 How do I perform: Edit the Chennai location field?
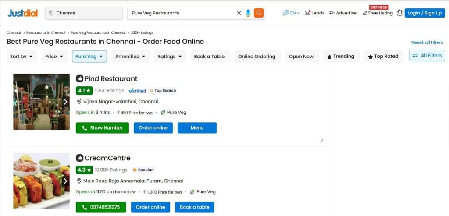[x=84, y=13]
